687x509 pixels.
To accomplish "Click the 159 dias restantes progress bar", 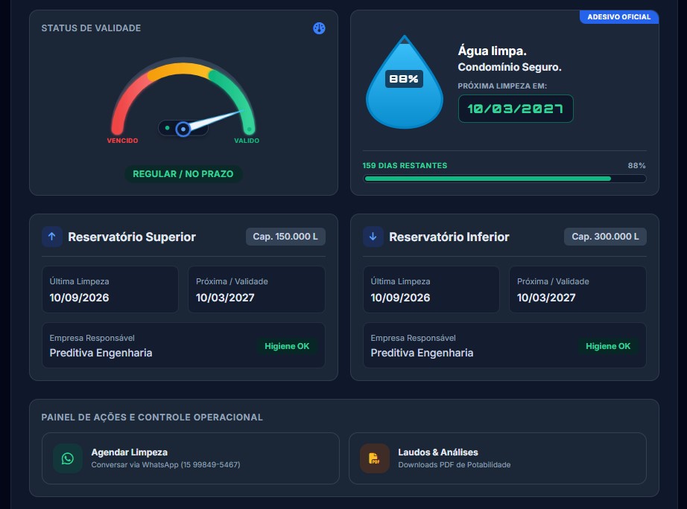I will click(x=504, y=179).
